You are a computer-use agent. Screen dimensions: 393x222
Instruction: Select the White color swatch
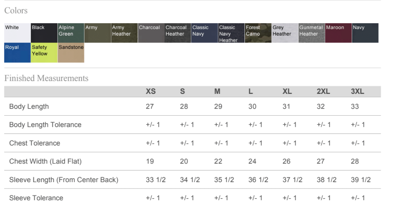tap(17, 33)
